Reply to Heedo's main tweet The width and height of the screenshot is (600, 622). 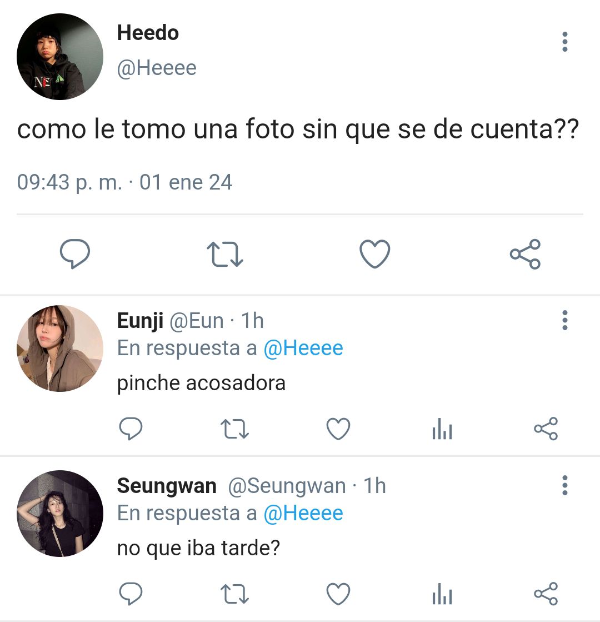[75, 254]
